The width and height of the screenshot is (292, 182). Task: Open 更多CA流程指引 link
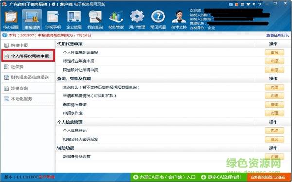221,177
